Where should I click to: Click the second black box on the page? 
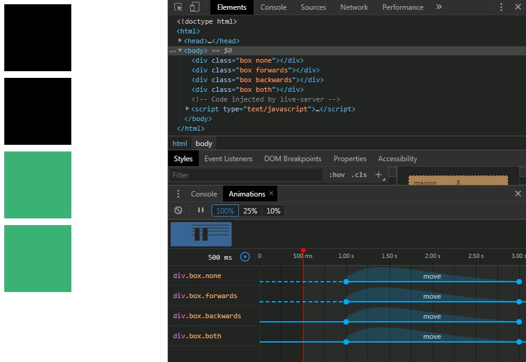[38, 111]
